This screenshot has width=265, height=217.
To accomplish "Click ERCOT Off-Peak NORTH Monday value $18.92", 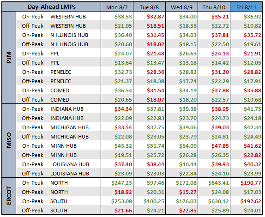I will point(123,192).
